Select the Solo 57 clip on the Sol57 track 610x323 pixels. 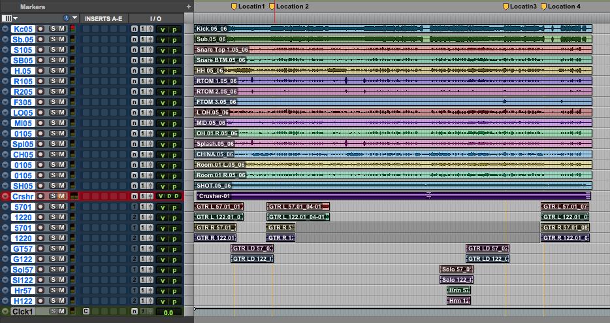click(457, 269)
